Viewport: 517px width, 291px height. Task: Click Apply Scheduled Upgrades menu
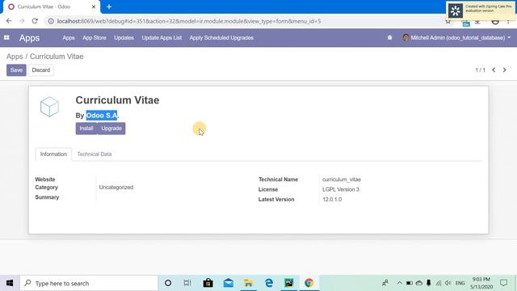click(x=221, y=38)
